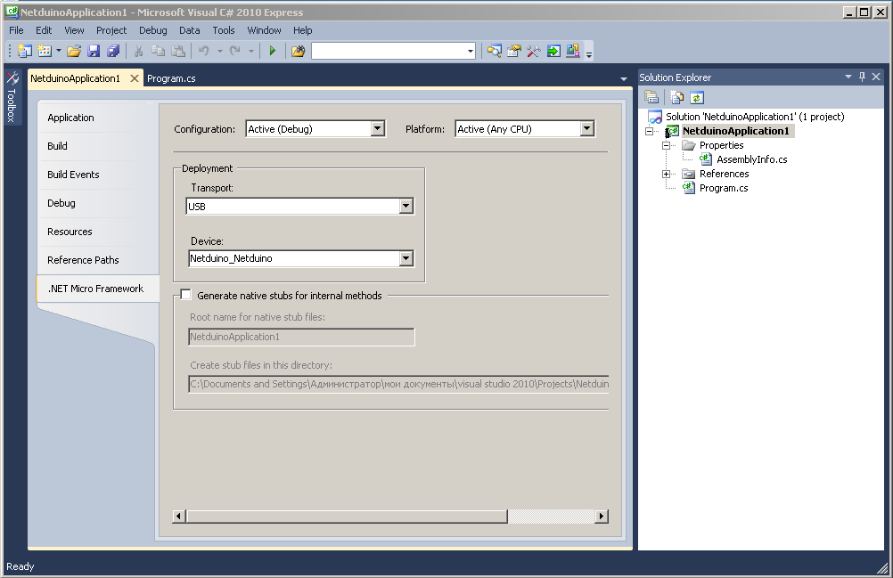Open the Configuration dropdown Active (Debug)

[x=315, y=129]
